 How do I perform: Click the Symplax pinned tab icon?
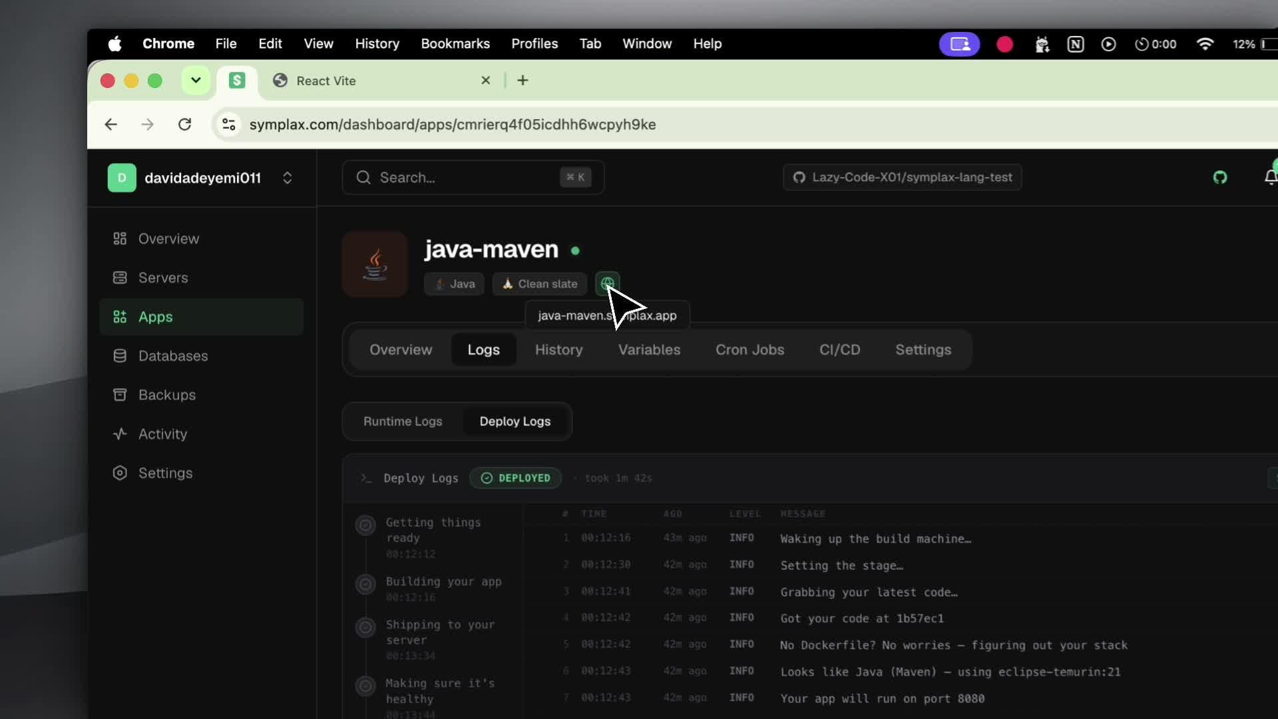tap(237, 81)
